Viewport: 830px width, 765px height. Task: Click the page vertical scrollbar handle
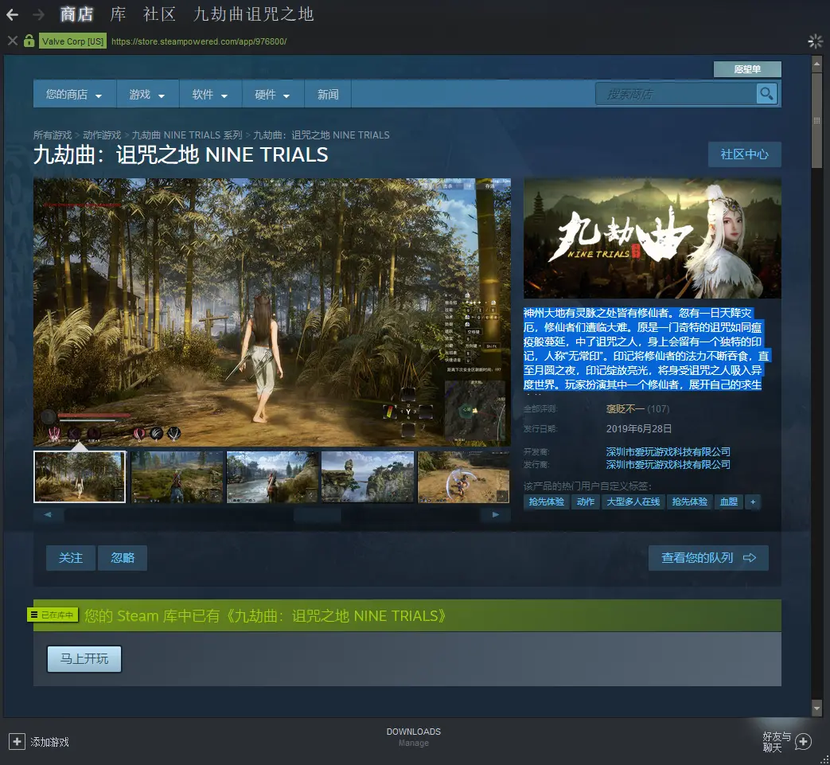816,121
